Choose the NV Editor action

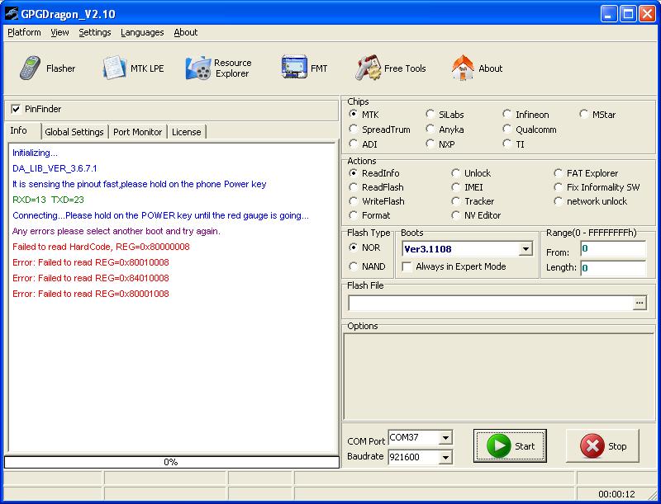pos(455,215)
